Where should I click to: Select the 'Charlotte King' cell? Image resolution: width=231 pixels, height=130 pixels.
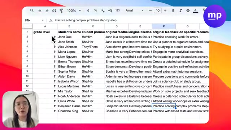coord(69,111)
